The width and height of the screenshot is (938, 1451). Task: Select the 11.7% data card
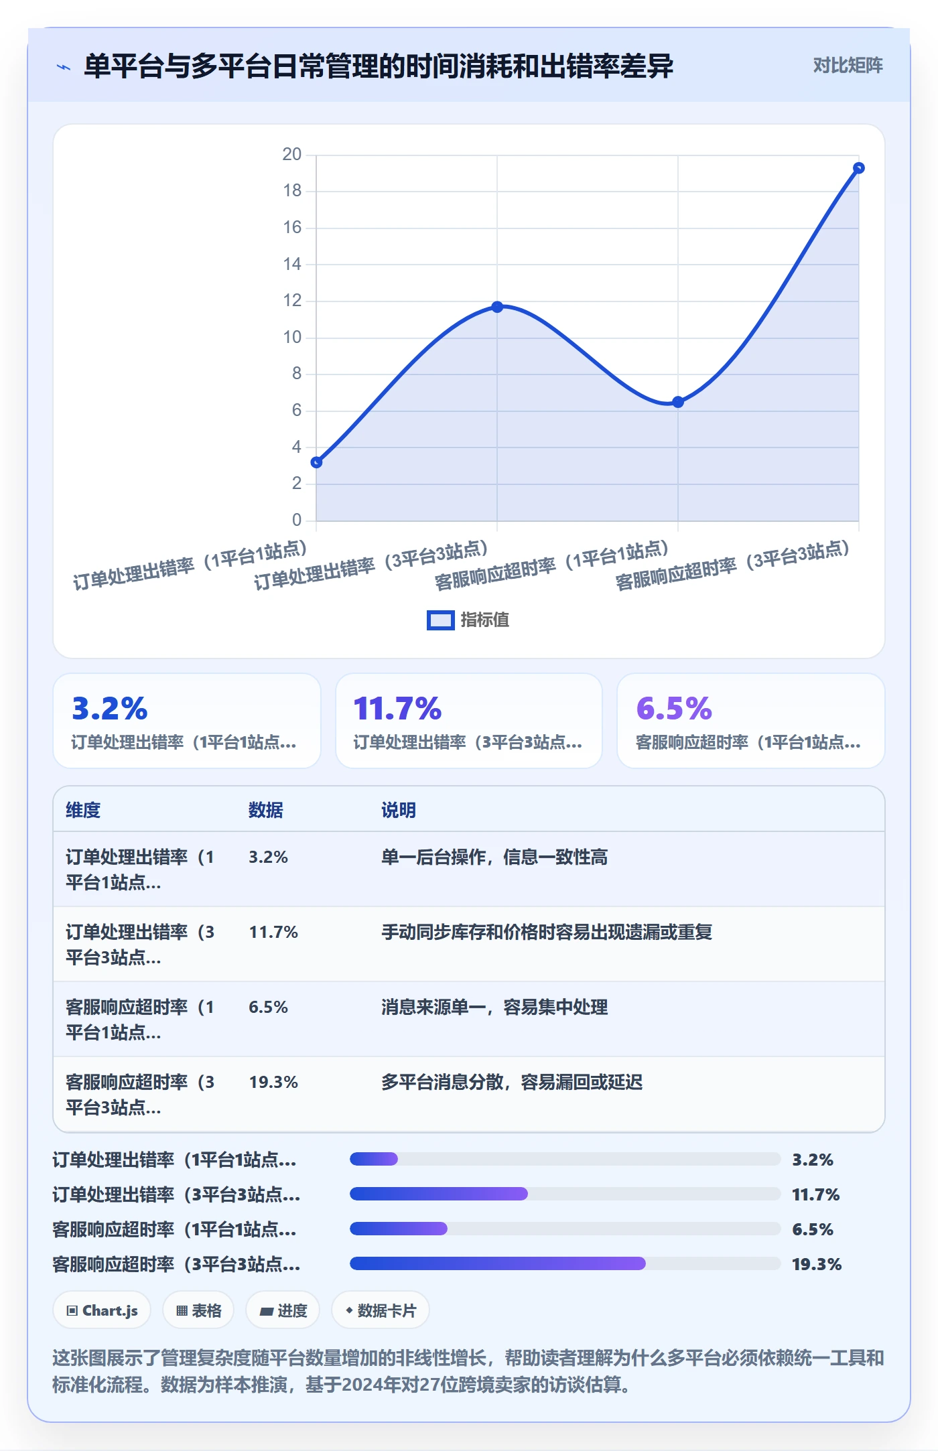(x=469, y=721)
